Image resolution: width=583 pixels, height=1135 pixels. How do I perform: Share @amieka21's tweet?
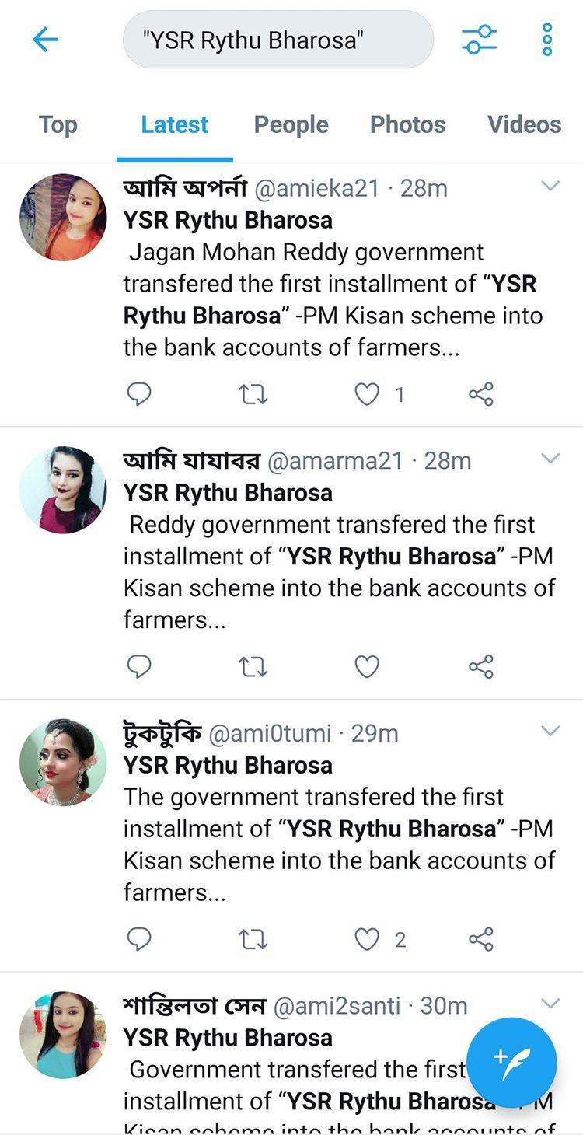pyautogui.click(x=481, y=395)
